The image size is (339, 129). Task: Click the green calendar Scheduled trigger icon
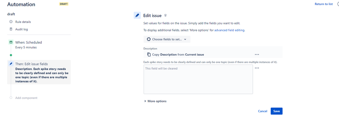11,42
